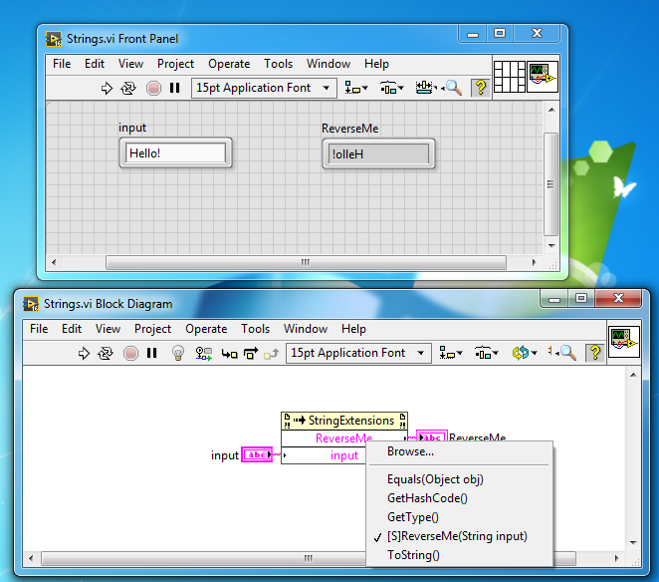Click Front Panel horizontal scrollbar thumb
659x582 pixels.
click(306, 262)
